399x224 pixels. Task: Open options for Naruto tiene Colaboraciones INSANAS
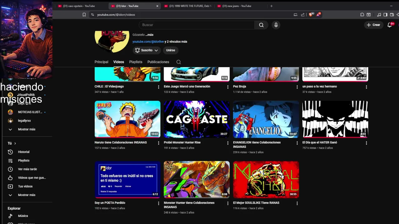(158, 143)
